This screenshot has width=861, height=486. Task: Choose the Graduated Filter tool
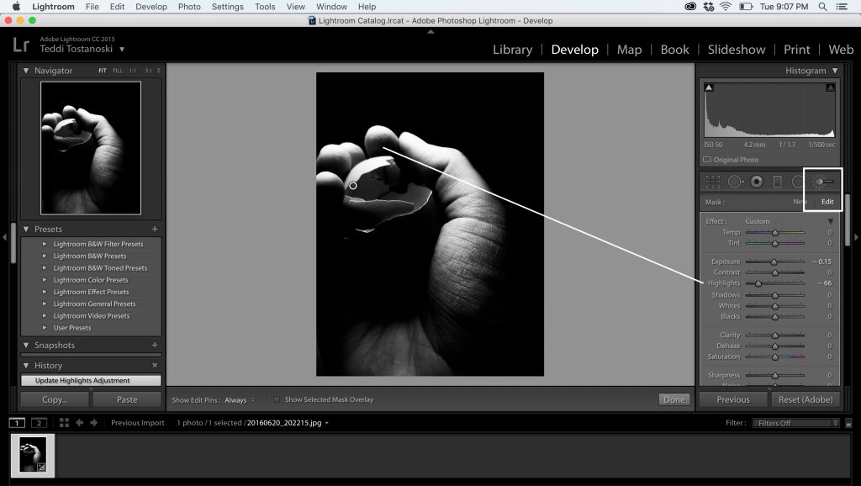[778, 181]
